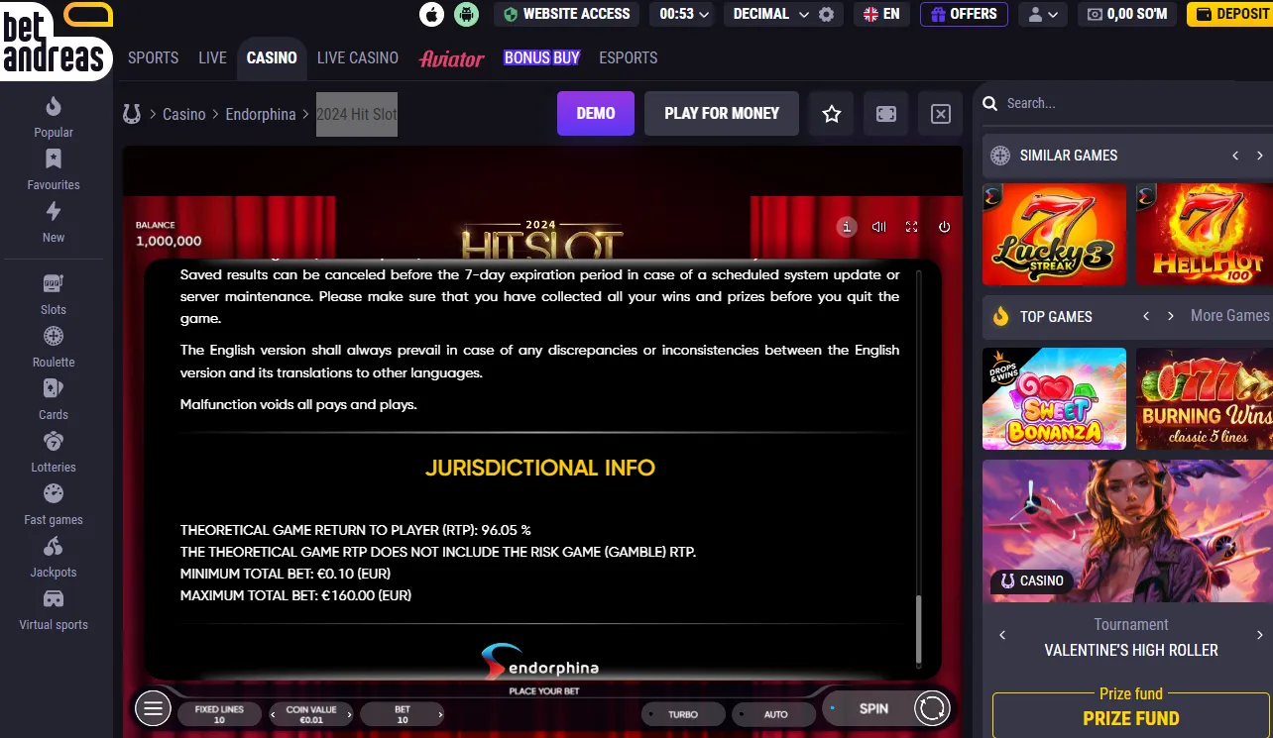This screenshot has height=738, width=1273.
Task: Go to previous tournament banner
Action: [x=1002, y=635]
